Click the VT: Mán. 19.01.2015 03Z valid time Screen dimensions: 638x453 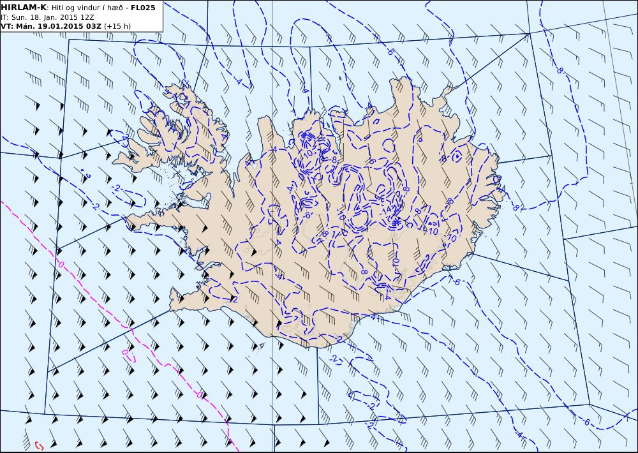coord(51,26)
